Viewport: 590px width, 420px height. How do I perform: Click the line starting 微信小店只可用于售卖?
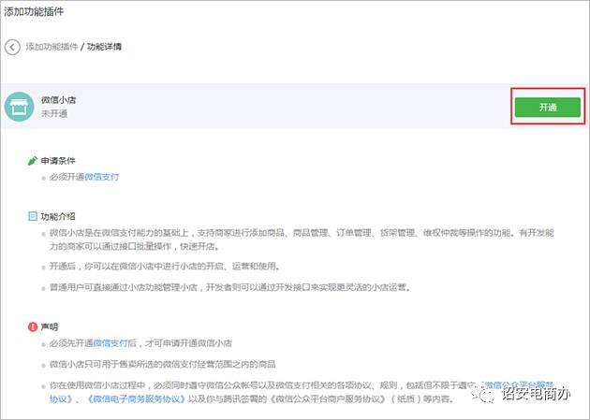[x=162, y=364]
